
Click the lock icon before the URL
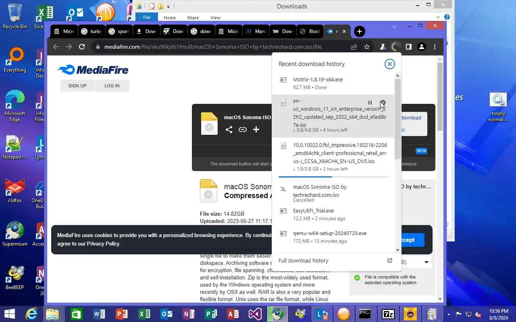click(x=98, y=47)
